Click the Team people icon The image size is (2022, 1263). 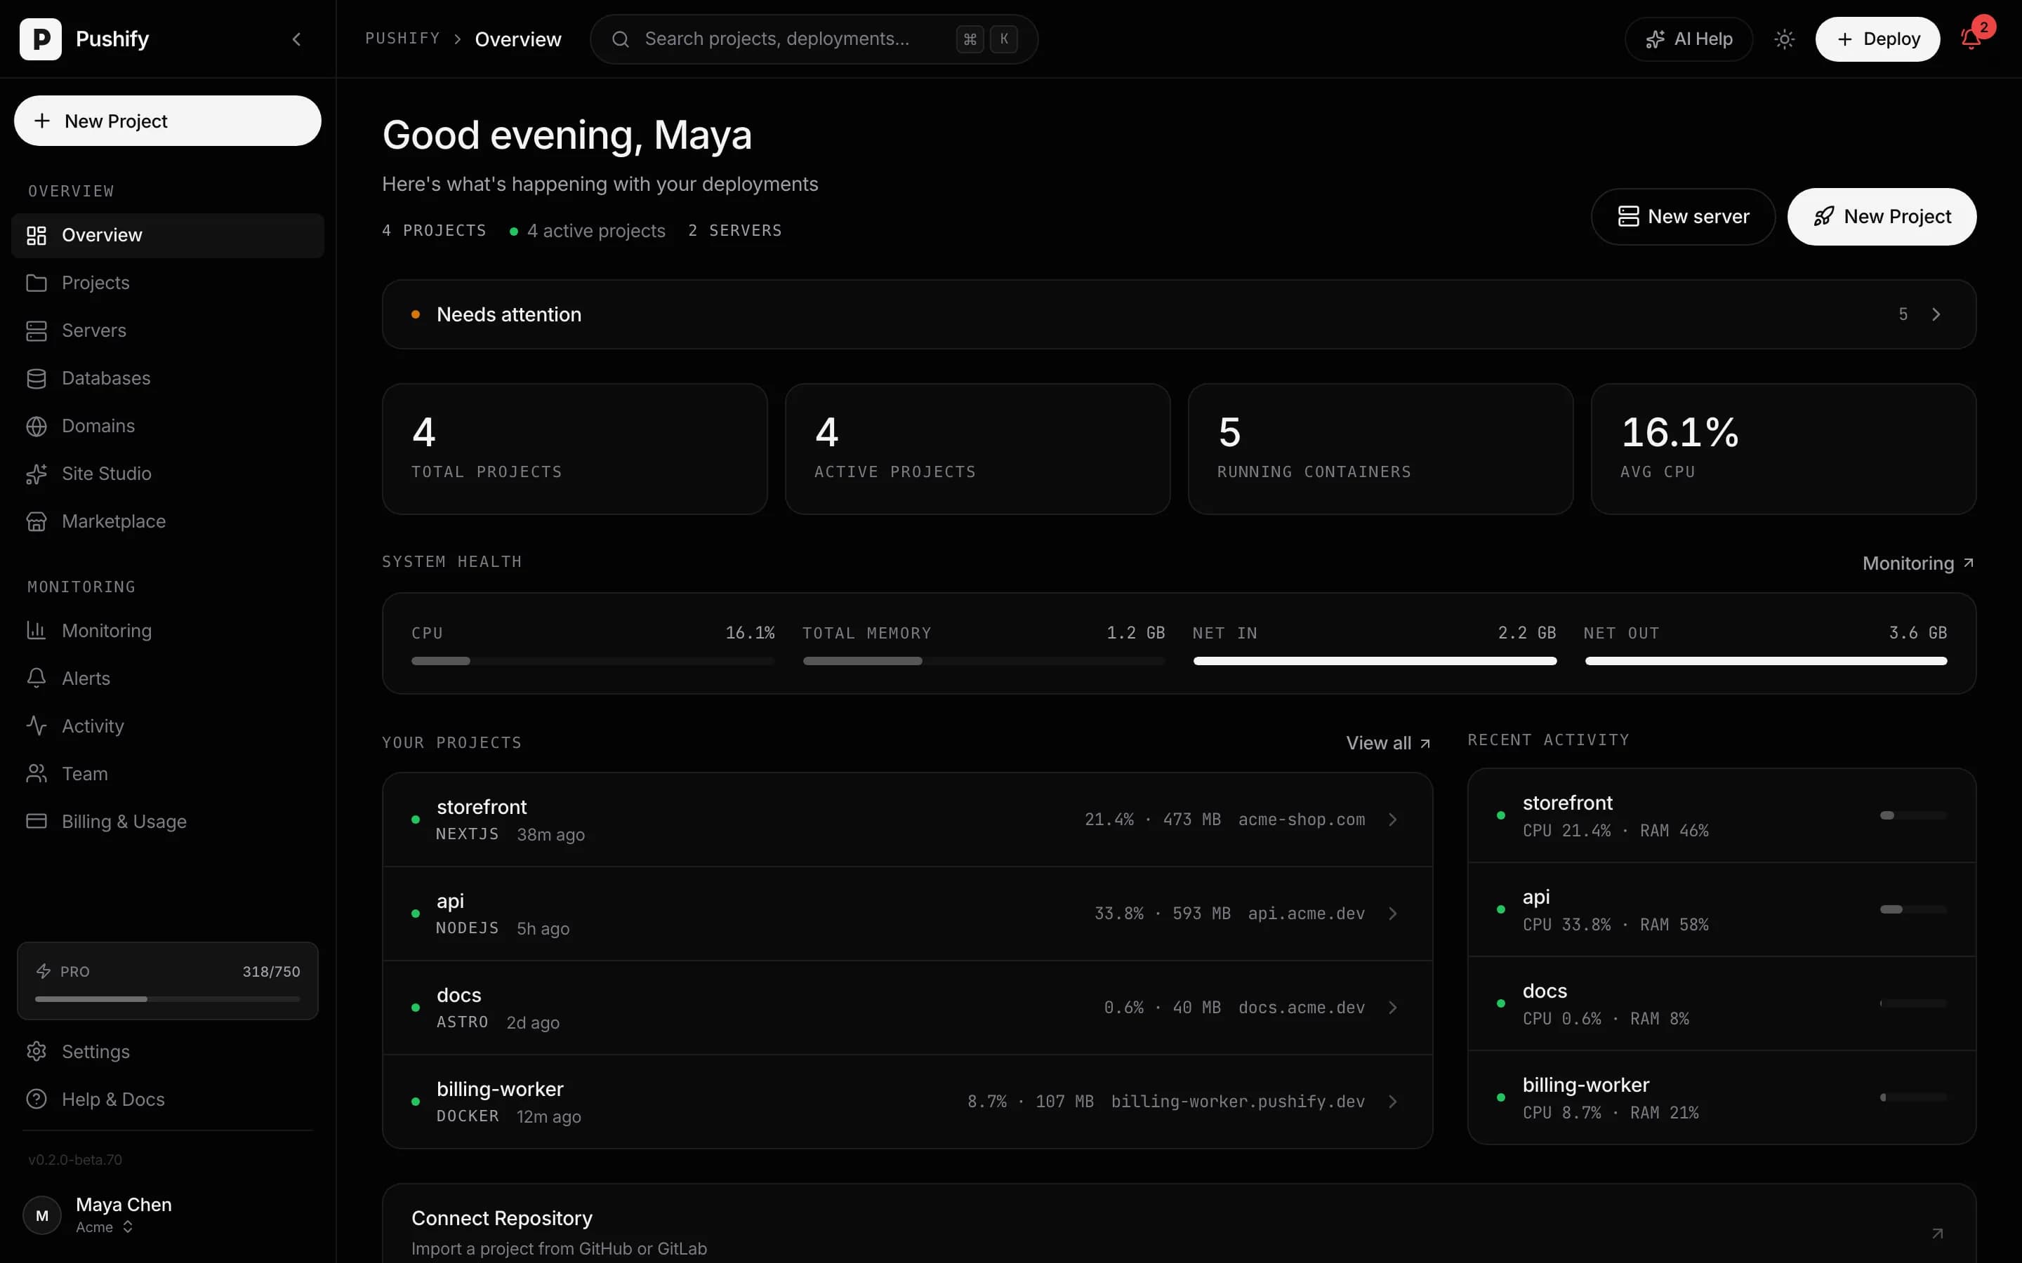click(x=36, y=773)
